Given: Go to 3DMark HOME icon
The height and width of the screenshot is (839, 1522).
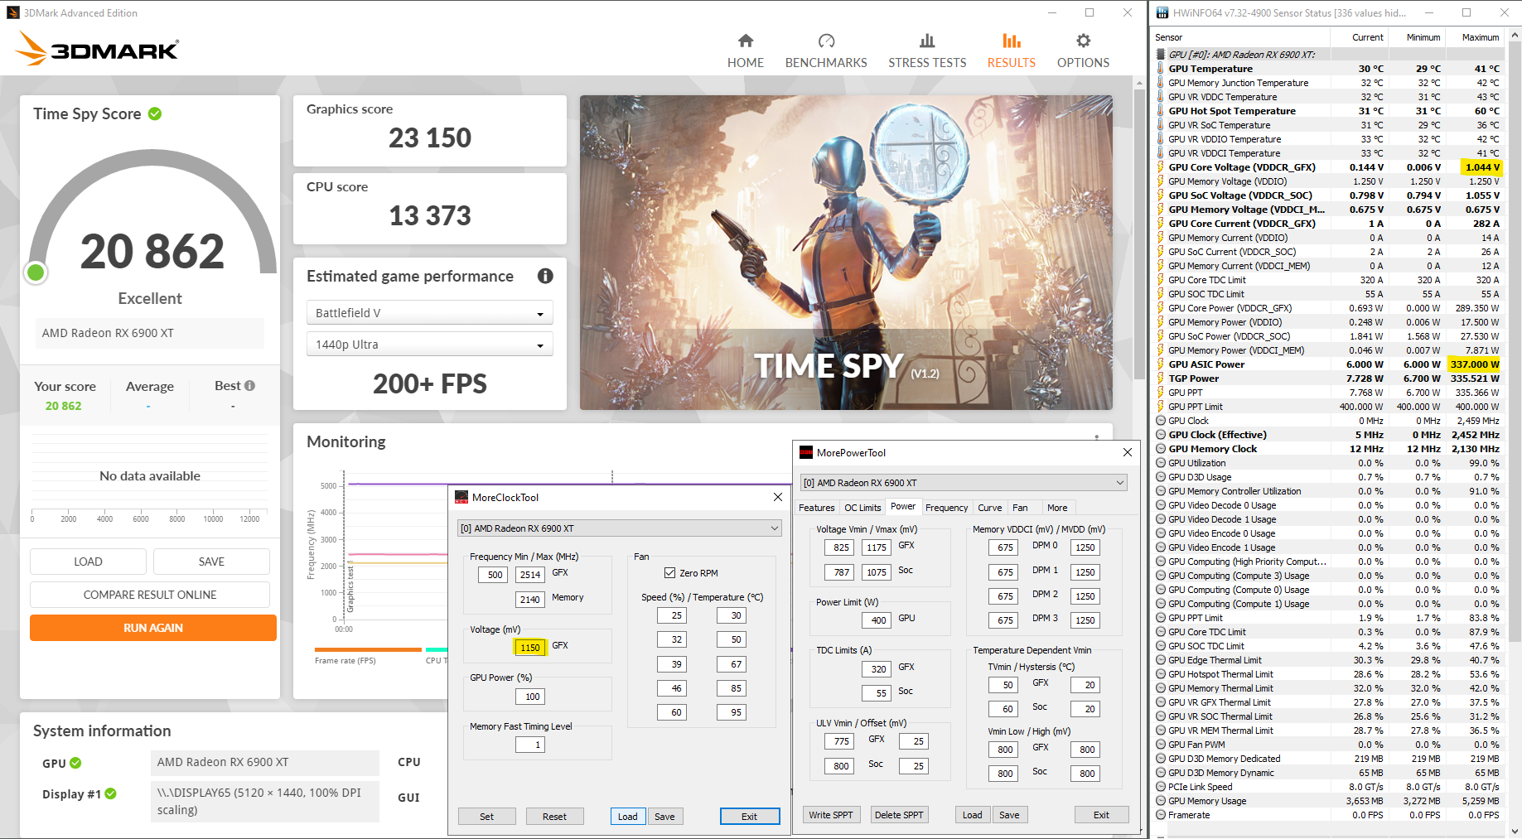Looking at the screenshot, I should [746, 41].
